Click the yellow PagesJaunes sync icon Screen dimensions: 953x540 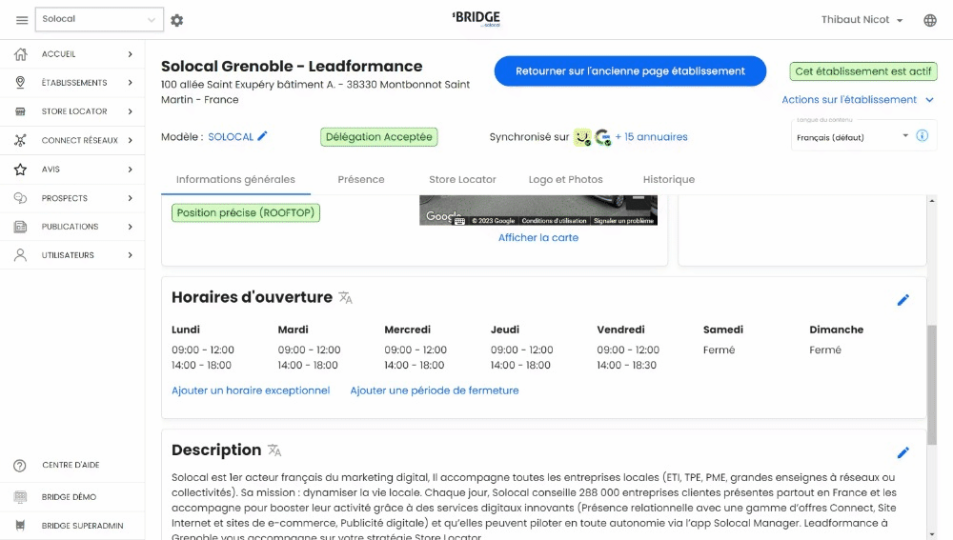(x=582, y=137)
